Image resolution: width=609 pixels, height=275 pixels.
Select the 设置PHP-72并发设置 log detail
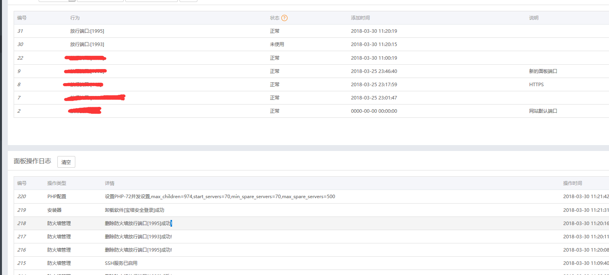point(220,197)
